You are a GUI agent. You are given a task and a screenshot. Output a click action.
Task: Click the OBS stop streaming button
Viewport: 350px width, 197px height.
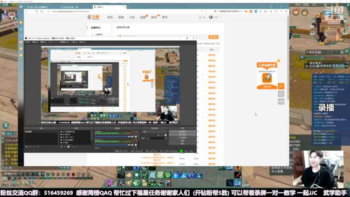pyautogui.click(x=182, y=132)
